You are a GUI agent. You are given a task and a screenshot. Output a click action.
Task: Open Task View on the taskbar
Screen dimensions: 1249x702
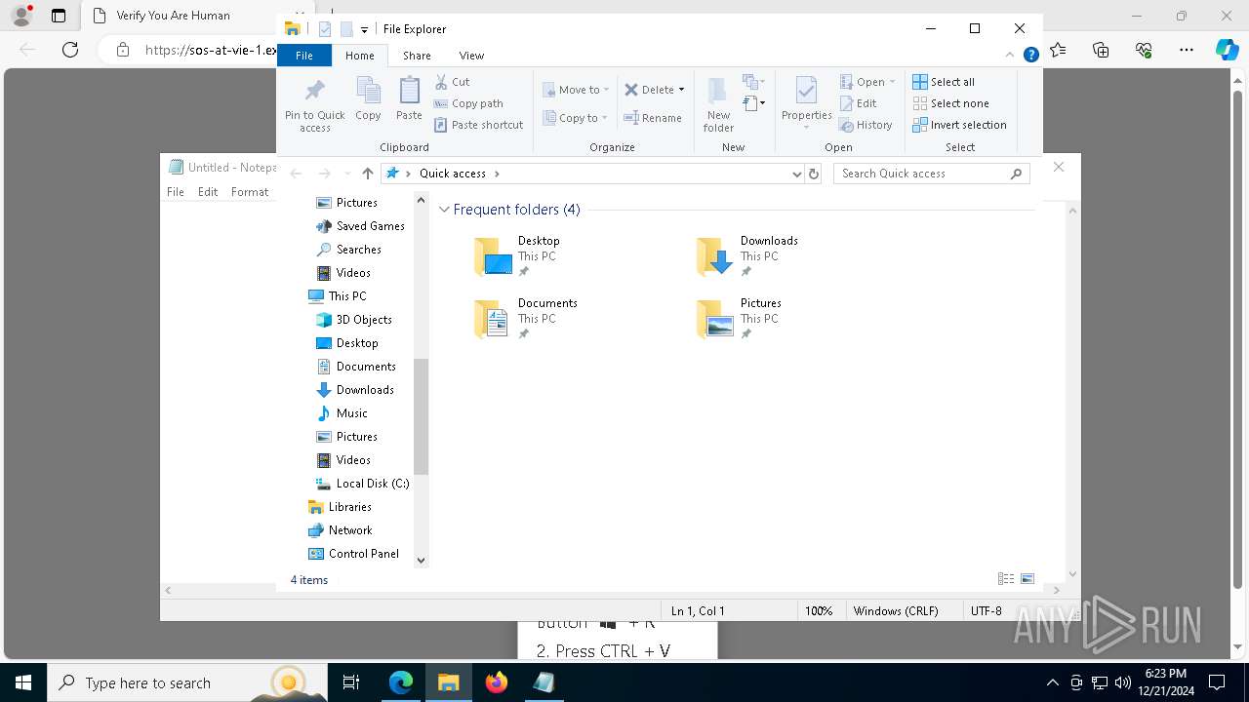(351, 682)
